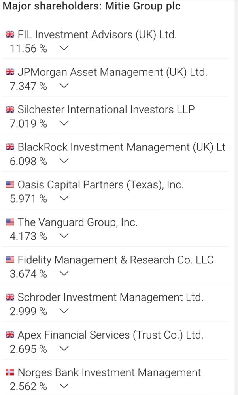Screen dimensions: 238x395
Task: Select the 11.56 % stake value
Action: tap(28, 49)
